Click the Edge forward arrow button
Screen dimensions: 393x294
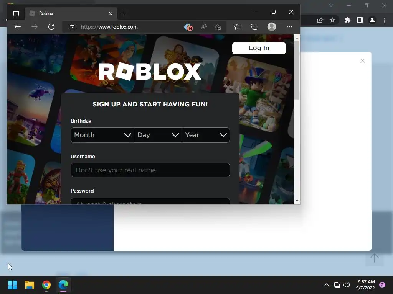pos(35,27)
